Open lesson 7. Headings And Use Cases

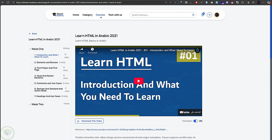click(47, 96)
